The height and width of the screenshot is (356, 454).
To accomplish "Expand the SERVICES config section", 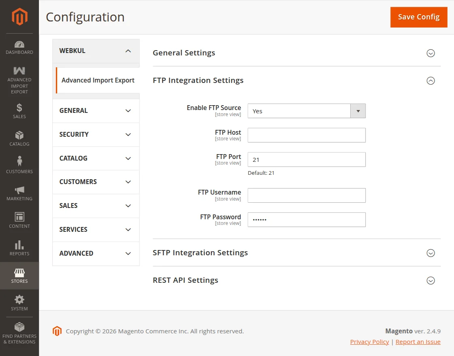I will pyautogui.click(x=96, y=229).
